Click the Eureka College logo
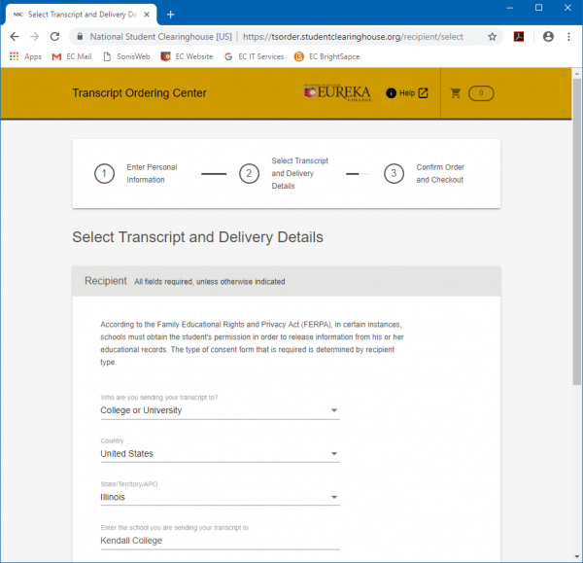583x563 pixels. (336, 92)
